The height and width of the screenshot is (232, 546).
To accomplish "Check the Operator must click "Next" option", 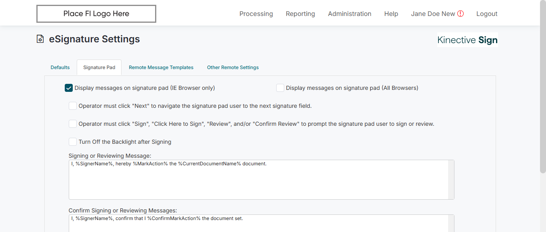I will click(73, 106).
